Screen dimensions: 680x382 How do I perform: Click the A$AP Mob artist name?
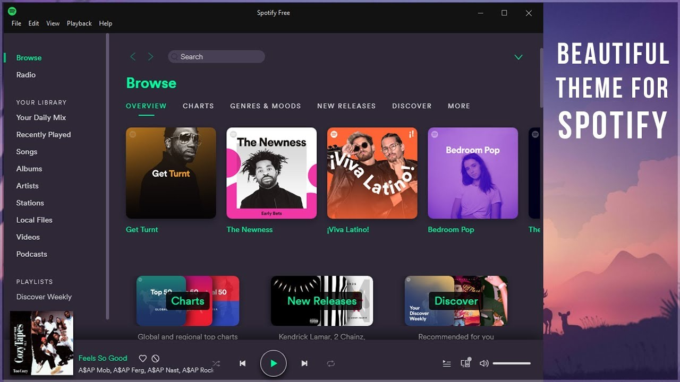tap(94, 370)
